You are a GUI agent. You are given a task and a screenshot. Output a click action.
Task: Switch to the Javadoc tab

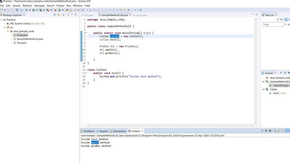tap(102, 131)
